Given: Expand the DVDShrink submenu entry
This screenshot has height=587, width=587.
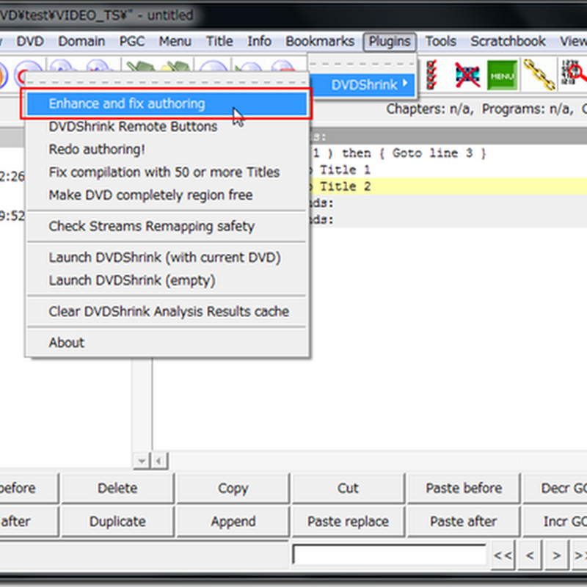Looking at the screenshot, I should pos(362,85).
